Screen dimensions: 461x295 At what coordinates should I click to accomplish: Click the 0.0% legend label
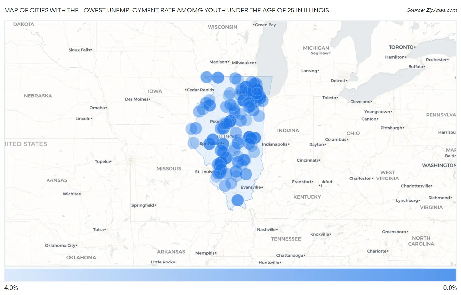[450, 288]
